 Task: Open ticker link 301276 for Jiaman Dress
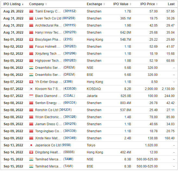click(x=70, y=124)
